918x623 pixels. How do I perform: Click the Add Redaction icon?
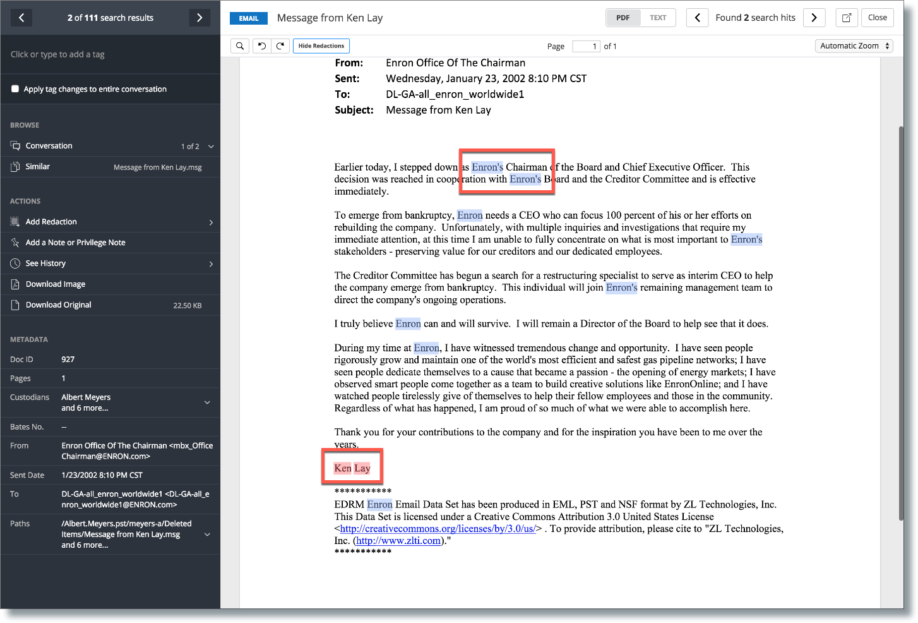[15, 222]
